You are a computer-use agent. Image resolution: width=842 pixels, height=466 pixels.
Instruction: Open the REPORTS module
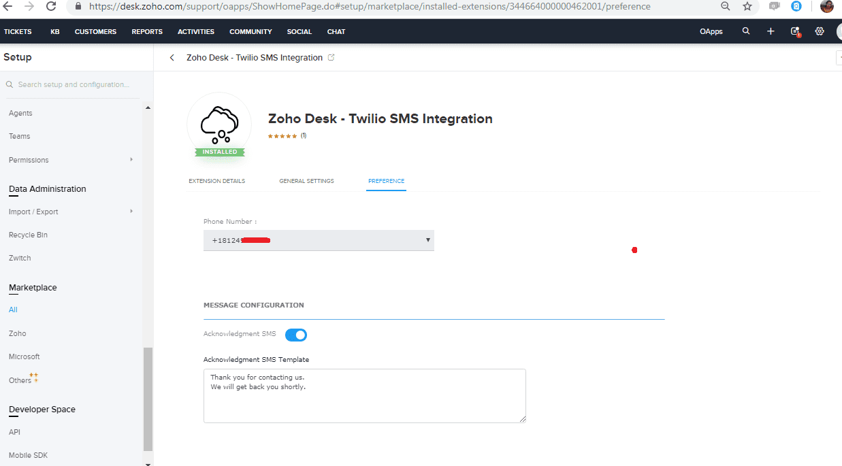pyautogui.click(x=147, y=32)
